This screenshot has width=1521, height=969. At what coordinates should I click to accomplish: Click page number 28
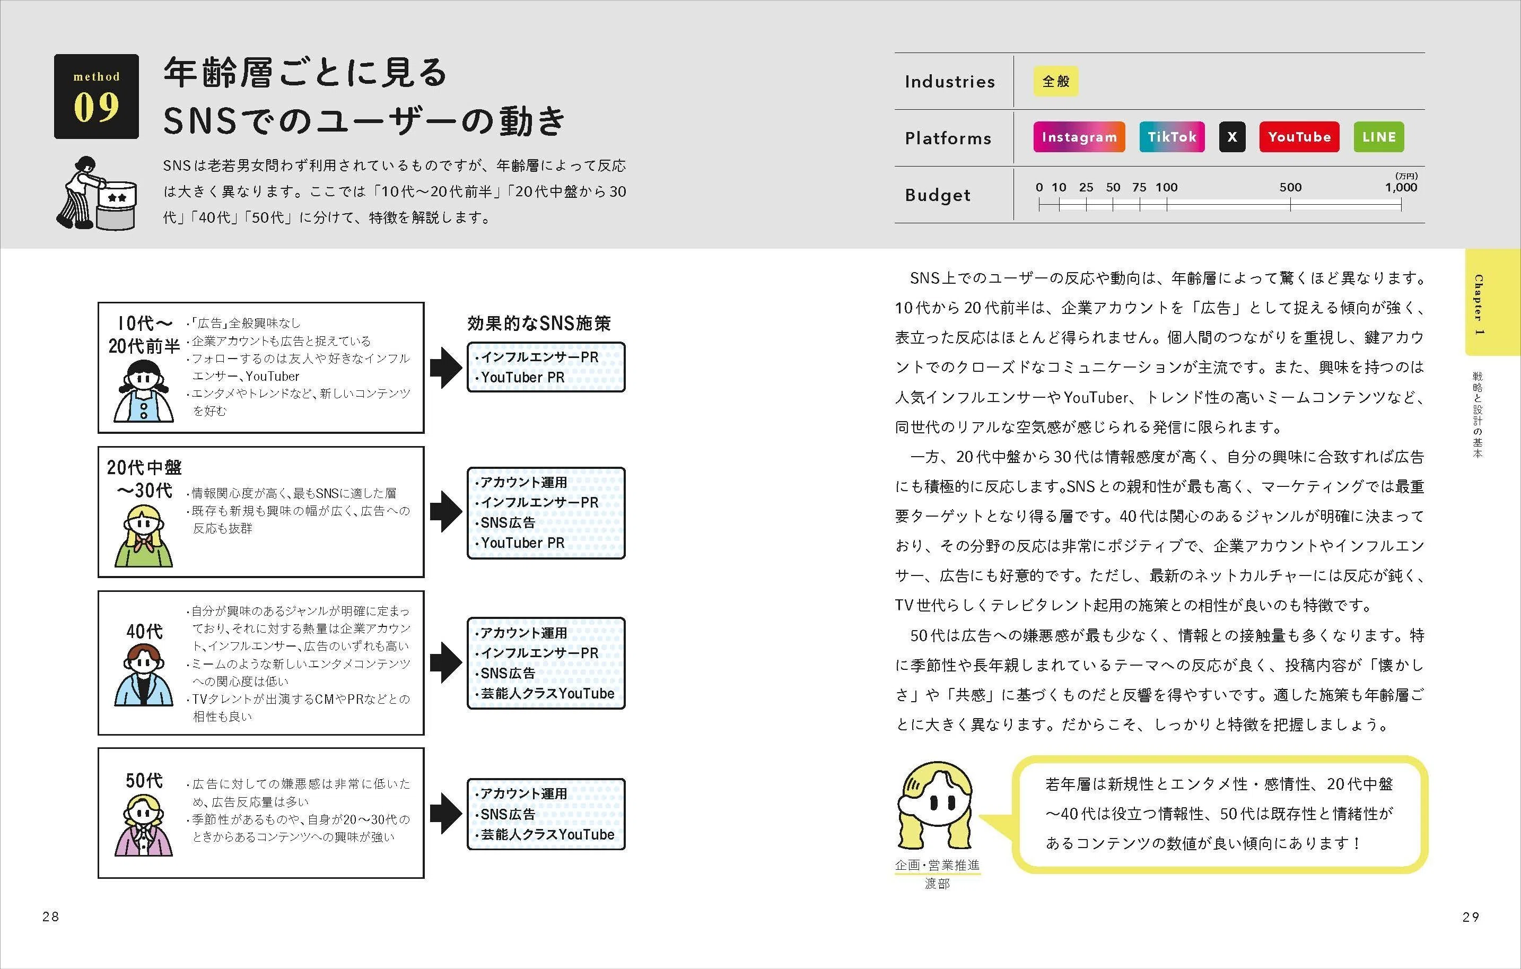(x=50, y=916)
